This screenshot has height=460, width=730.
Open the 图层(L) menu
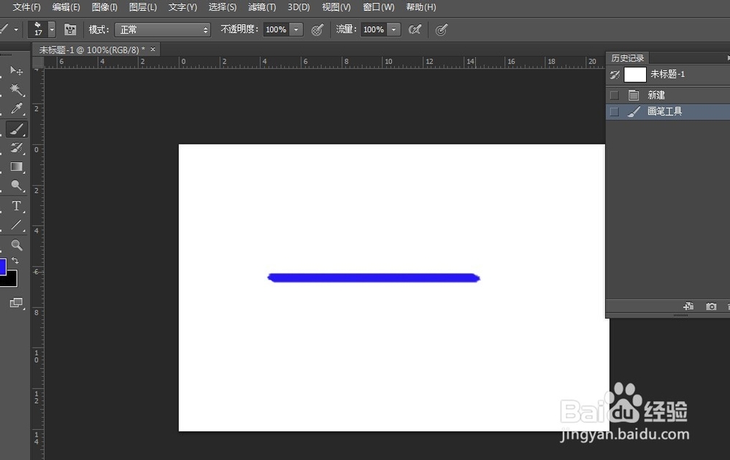143,7
